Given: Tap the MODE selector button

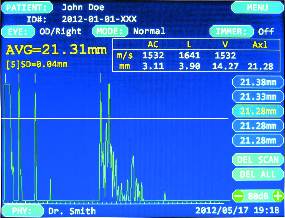Looking at the screenshot, I should point(110,31).
